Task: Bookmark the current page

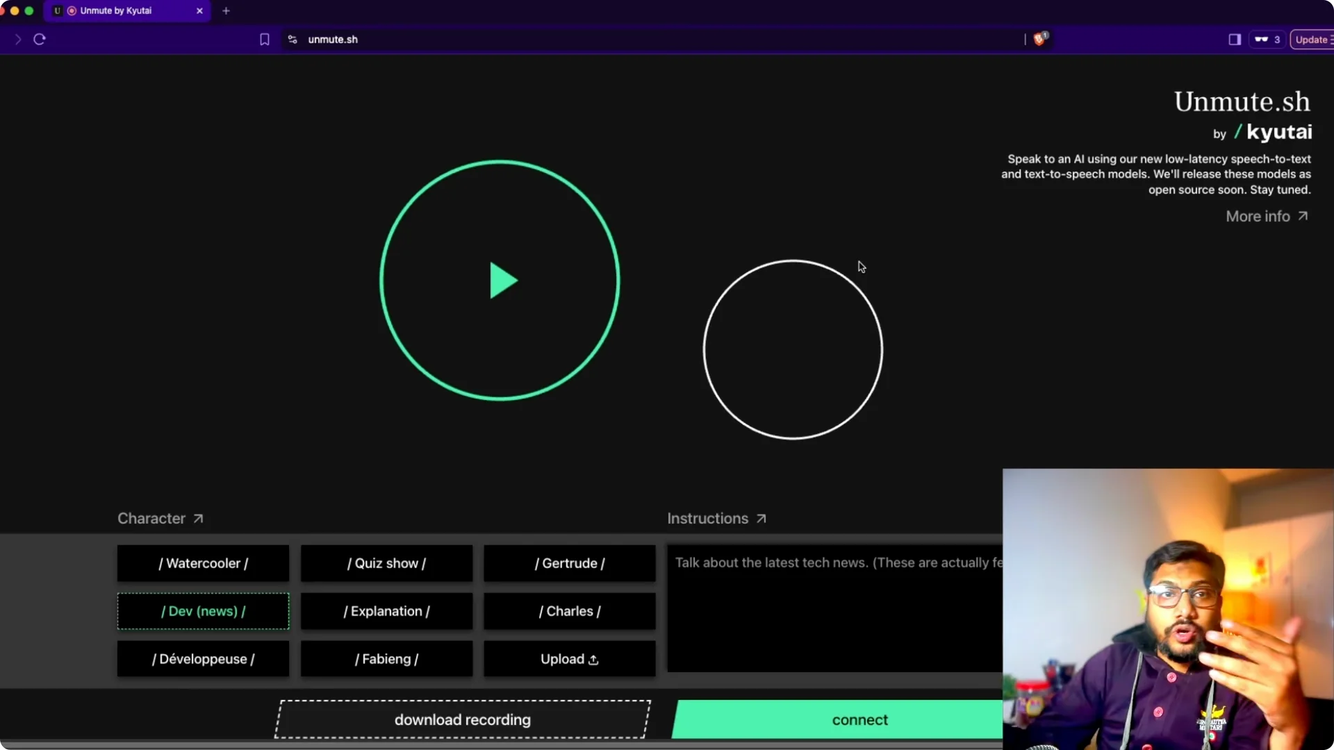Action: tap(264, 39)
